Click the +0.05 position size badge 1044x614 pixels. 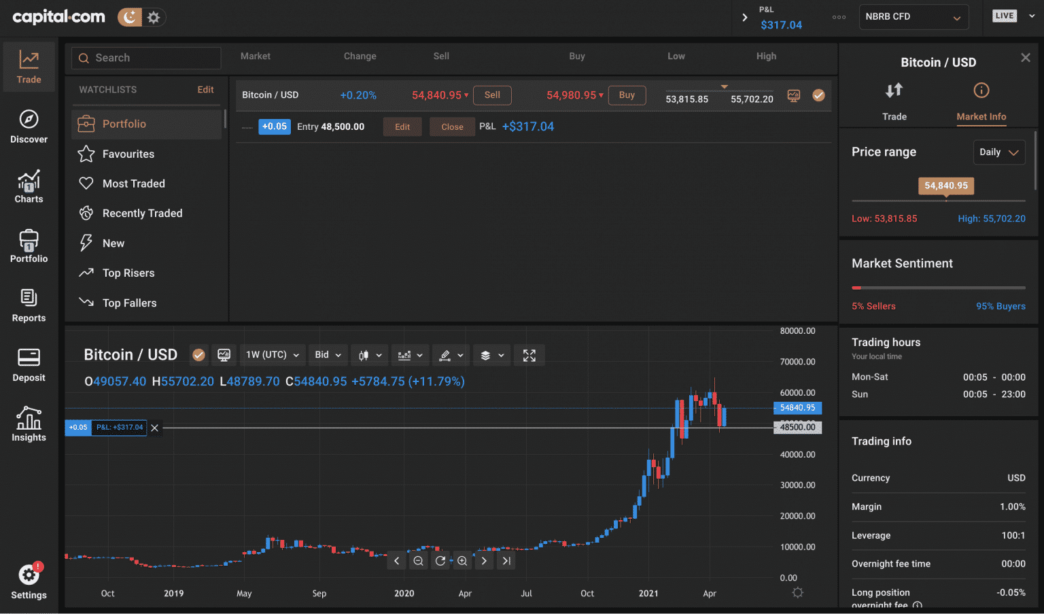click(275, 126)
